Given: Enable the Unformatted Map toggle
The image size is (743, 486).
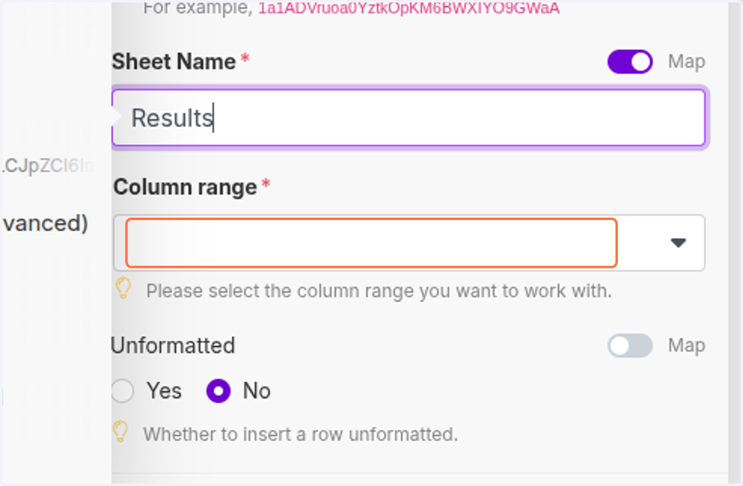Looking at the screenshot, I should click(630, 346).
